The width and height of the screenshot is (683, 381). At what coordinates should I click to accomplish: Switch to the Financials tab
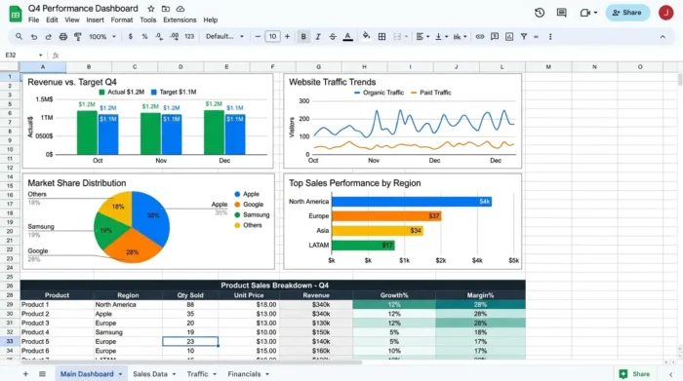click(x=244, y=373)
